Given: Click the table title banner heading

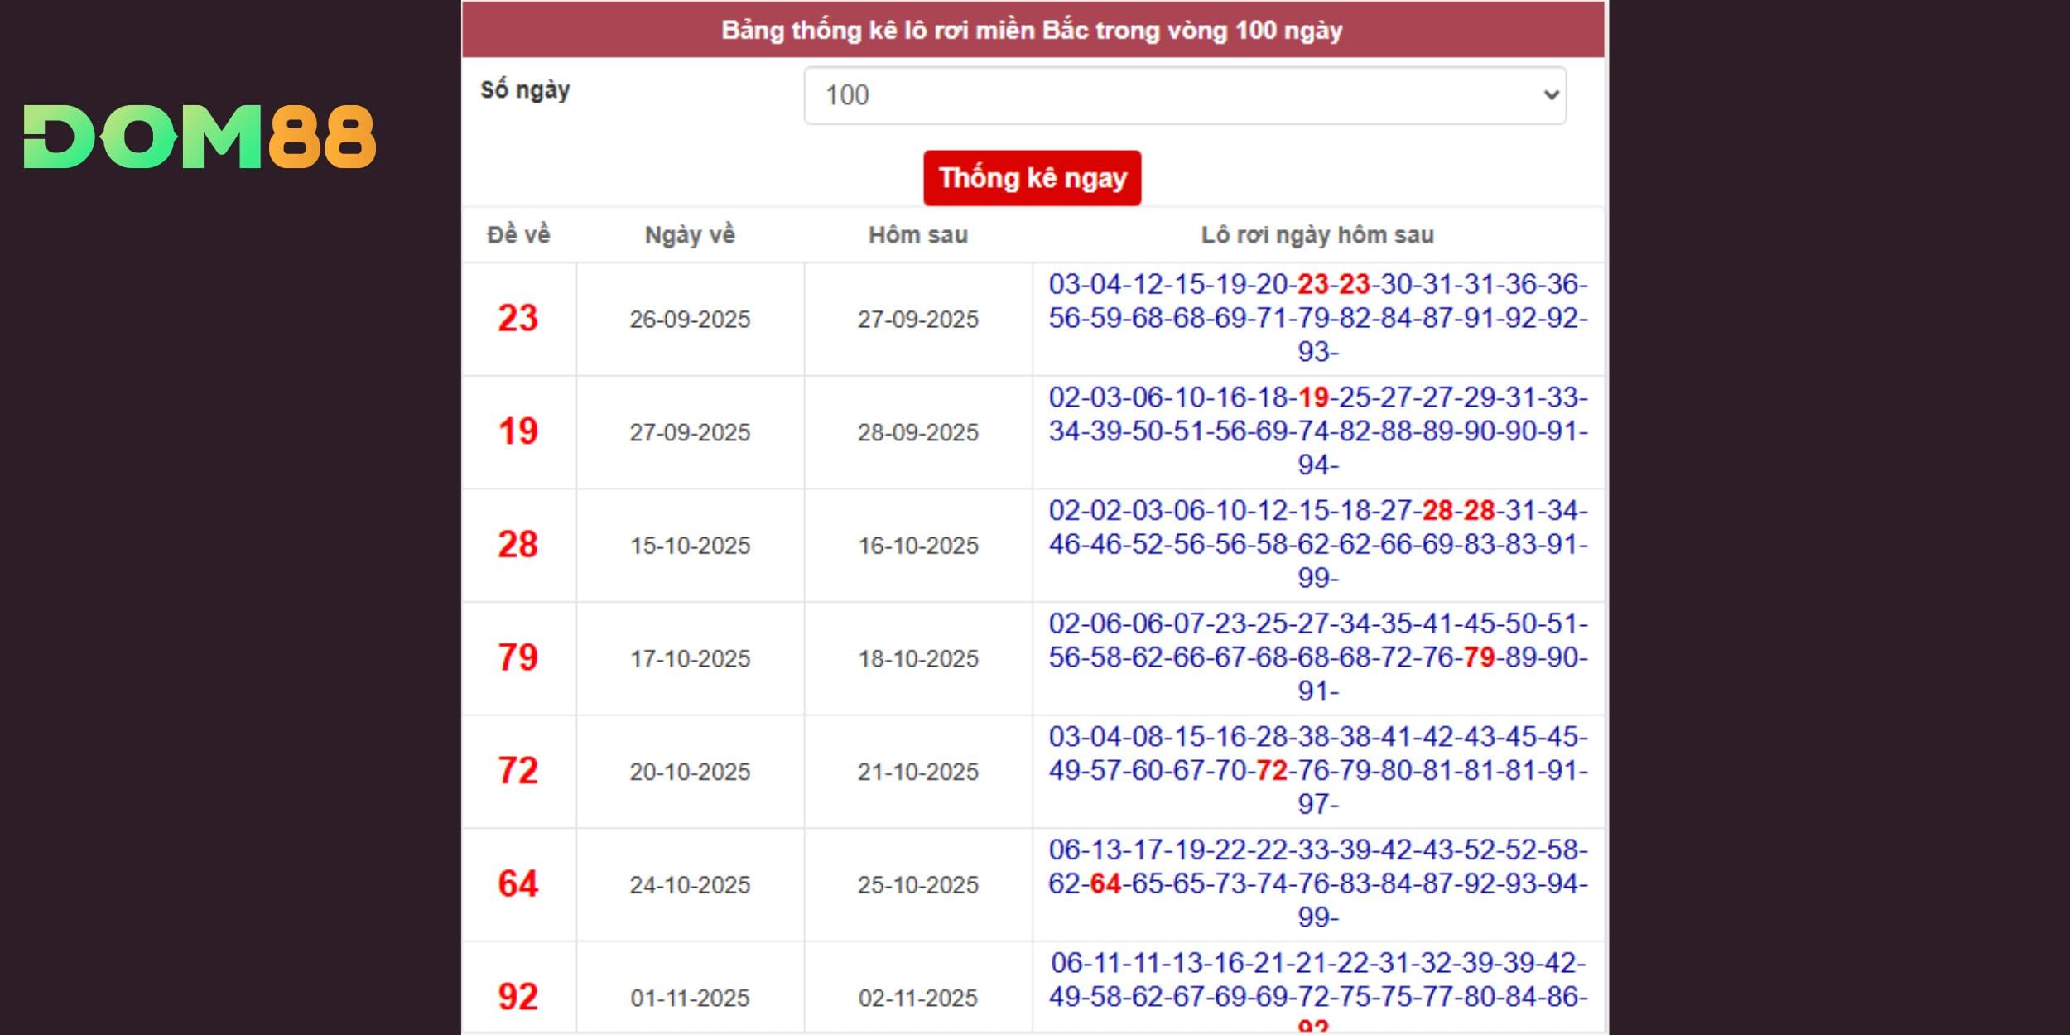Looking at the screenshot, I should click(x=1032, y=31).
